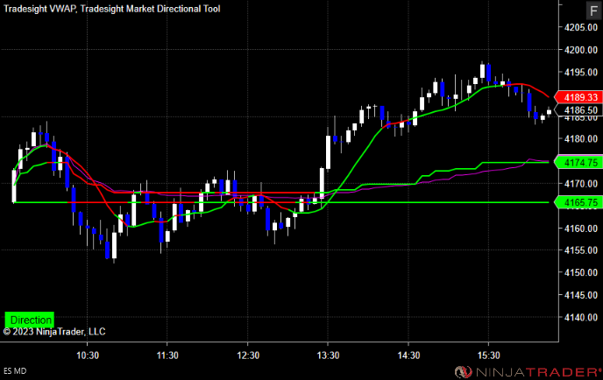
Task: Click the green 4174.75 price marker
Action: coord(579,163)
